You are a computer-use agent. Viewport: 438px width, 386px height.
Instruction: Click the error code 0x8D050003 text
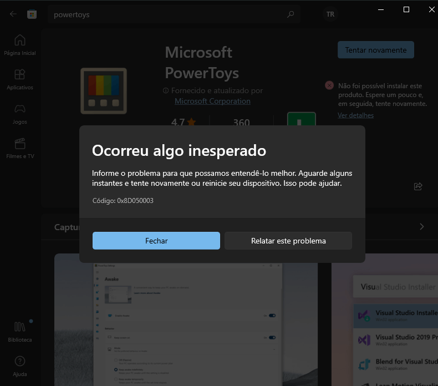[x=123, y=201]
